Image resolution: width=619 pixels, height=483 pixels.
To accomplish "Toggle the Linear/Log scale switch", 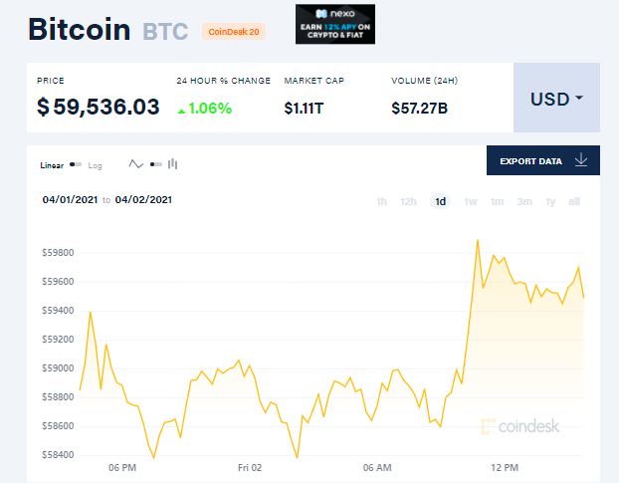I will pyautogui.click(x=76, y=164).
